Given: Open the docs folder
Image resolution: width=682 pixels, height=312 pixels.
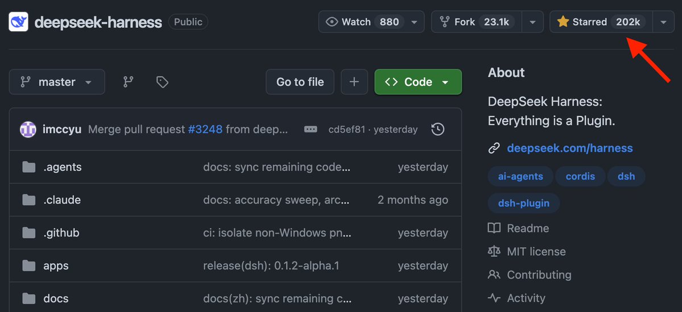Looking at the screenshot, I should tap(56, 298).
